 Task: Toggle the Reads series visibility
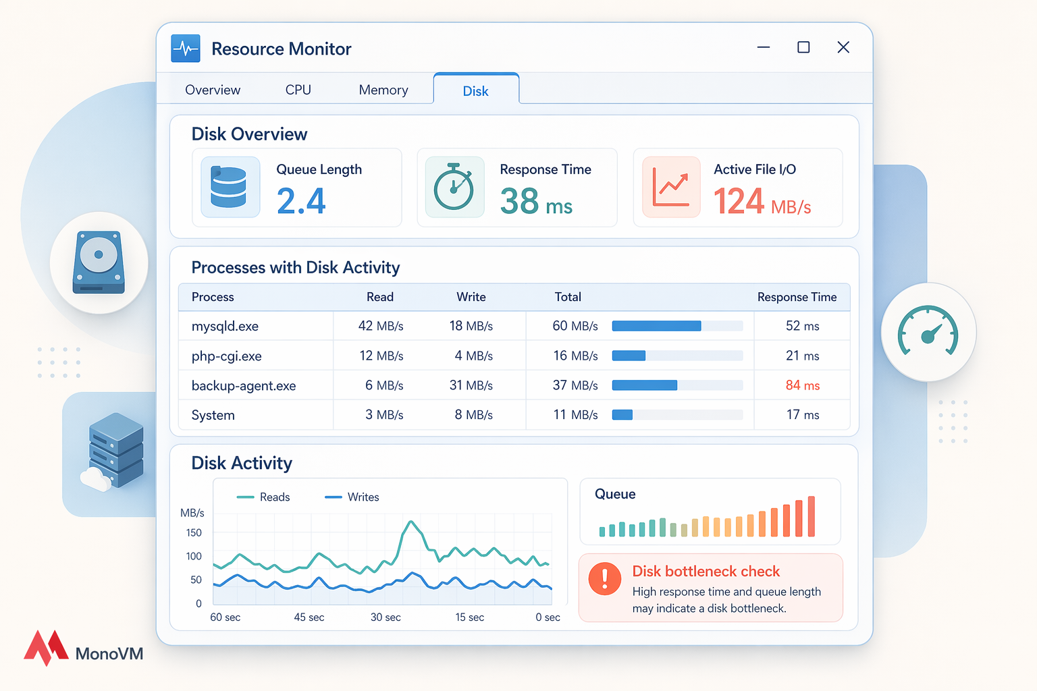pyautogui.click(x=263, y=497)
